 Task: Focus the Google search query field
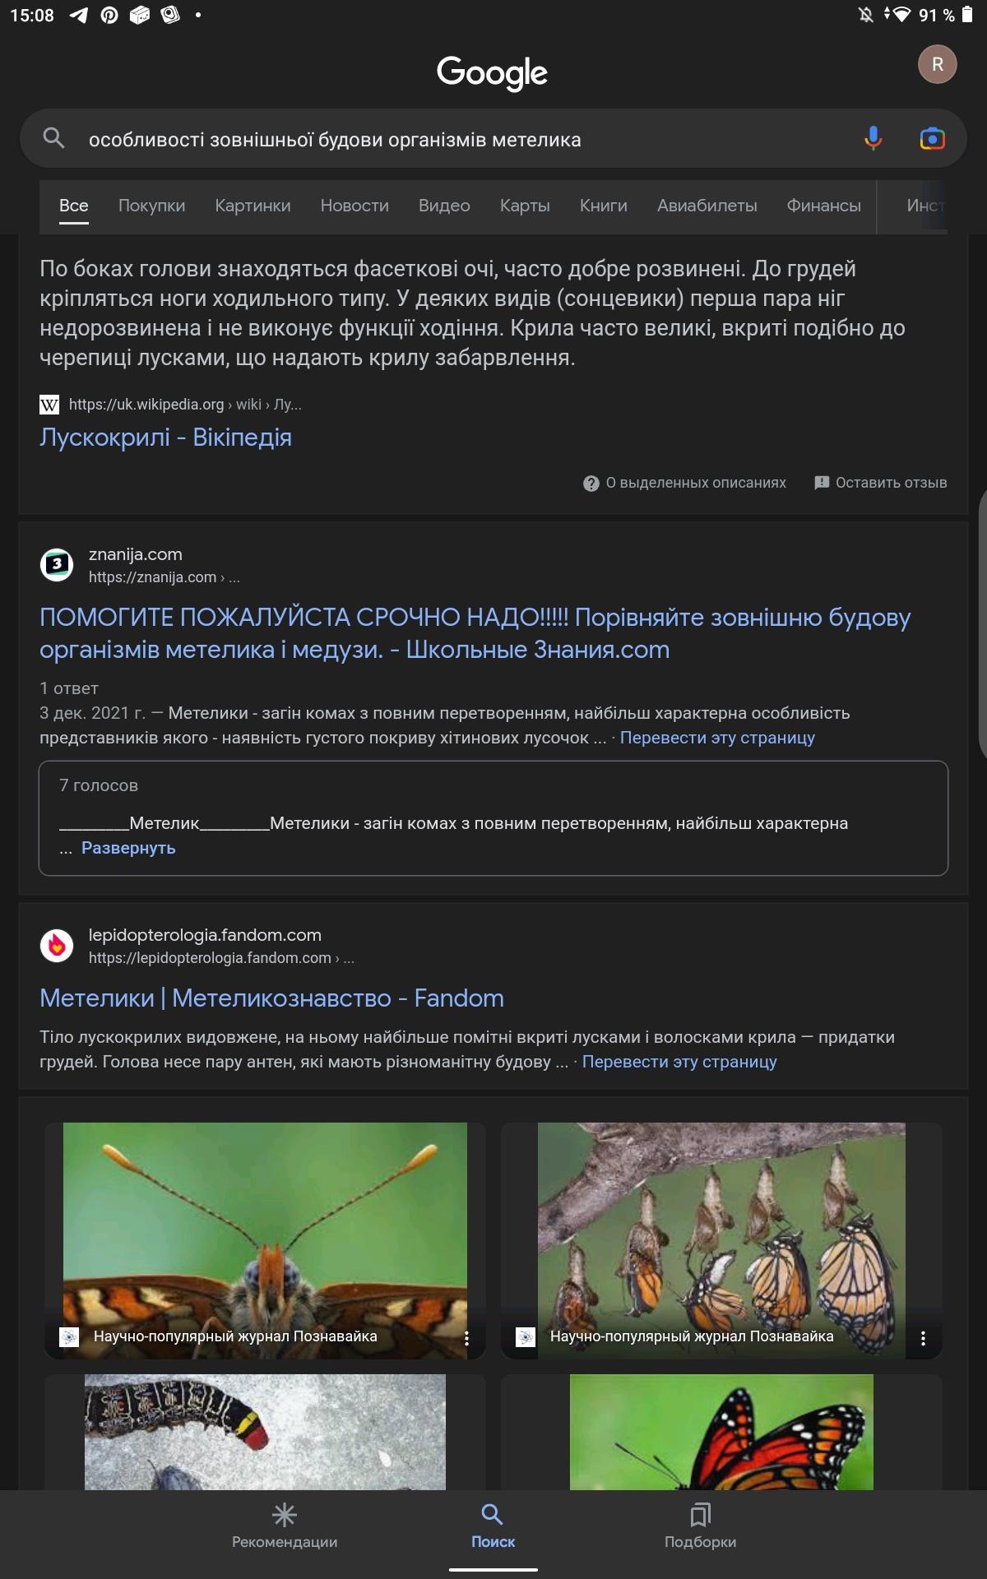coord(469,140)
